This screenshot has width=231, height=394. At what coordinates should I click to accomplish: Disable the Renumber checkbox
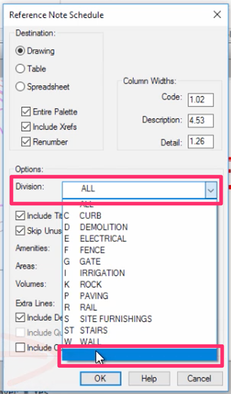tap(26, 142)
